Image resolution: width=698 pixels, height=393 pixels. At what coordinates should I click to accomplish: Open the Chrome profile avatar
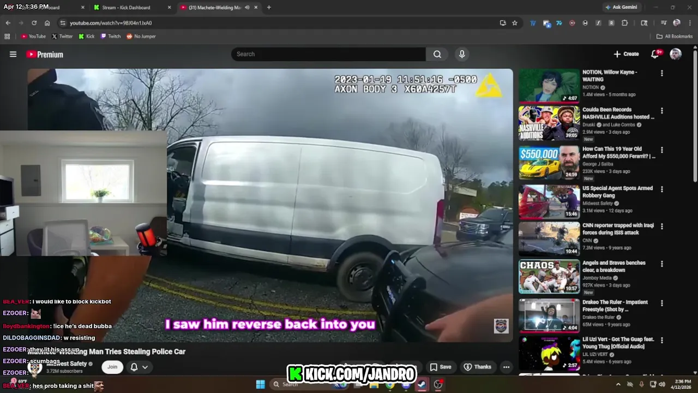tap(677, 23)
